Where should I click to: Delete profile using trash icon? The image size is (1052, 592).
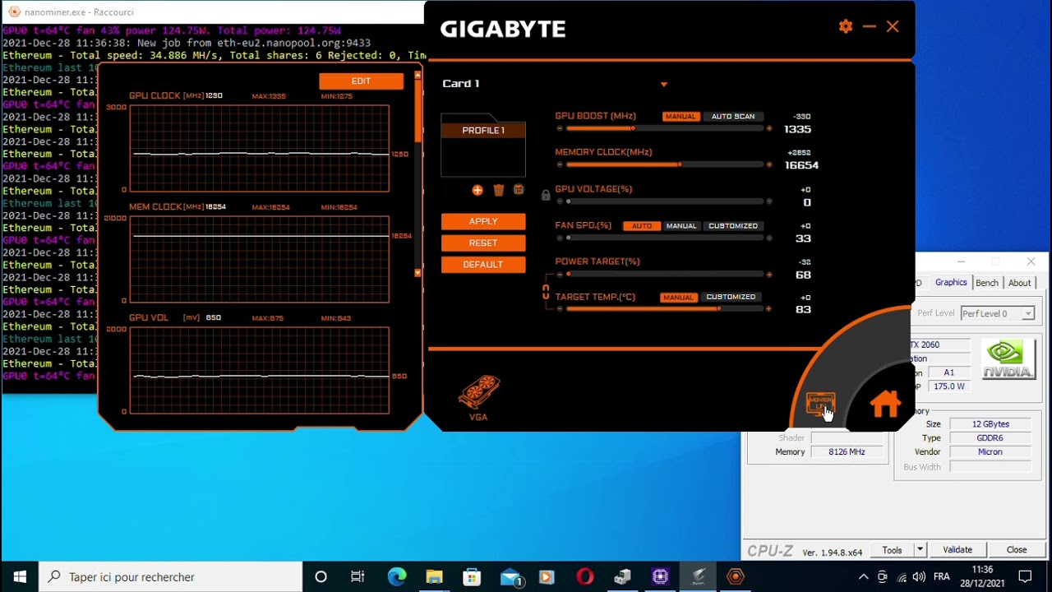(498, 190)
